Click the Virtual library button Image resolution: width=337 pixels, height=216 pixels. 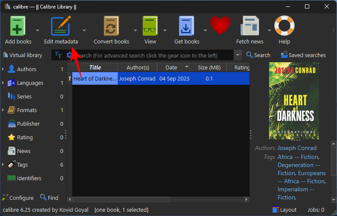(x=23, y=55)
